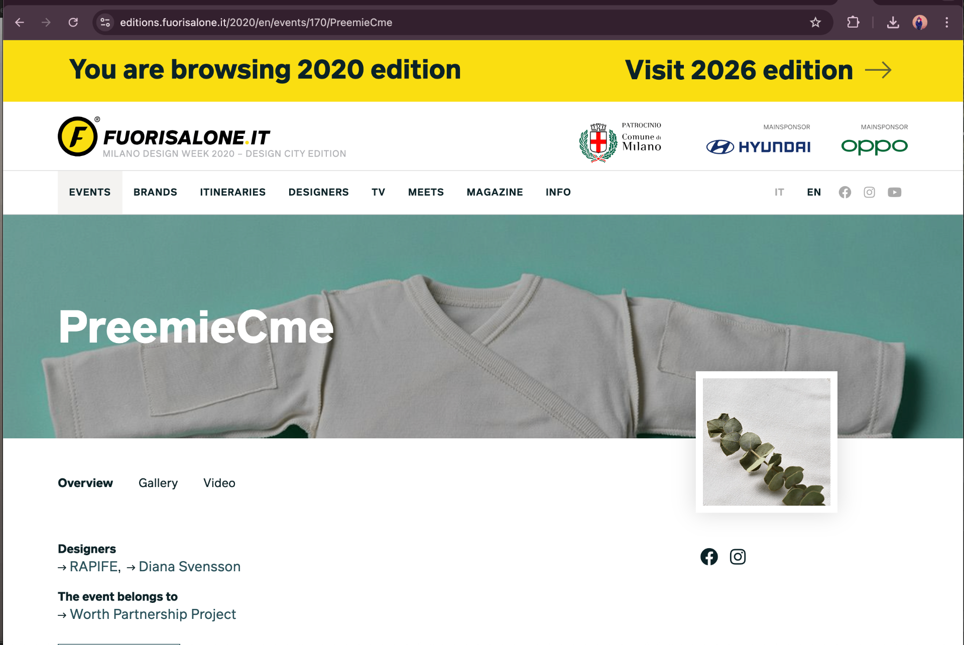Open the DESIGNERS menu item
The height and width of the screenshot is (645, 964).
coord(318,192)
